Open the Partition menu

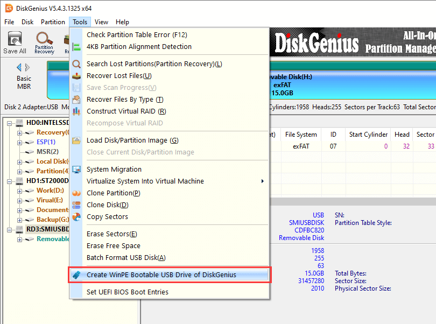click(53, 22)
